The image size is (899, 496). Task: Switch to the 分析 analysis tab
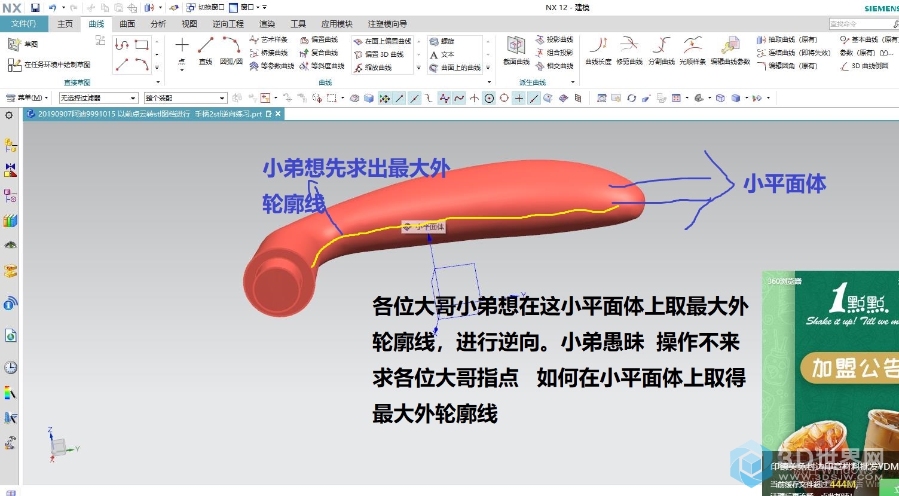(158, 24)
